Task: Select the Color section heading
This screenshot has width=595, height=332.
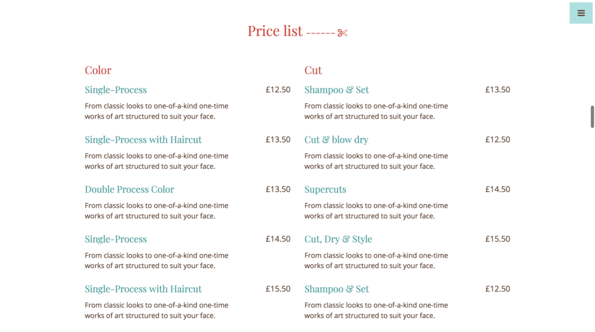Action: click(x=98, y=70)
